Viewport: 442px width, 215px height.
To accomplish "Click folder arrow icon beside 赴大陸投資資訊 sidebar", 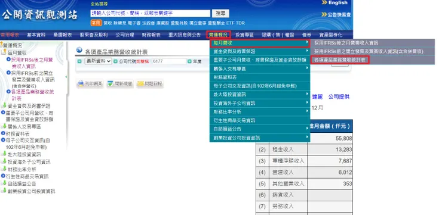I will (4, 154).
